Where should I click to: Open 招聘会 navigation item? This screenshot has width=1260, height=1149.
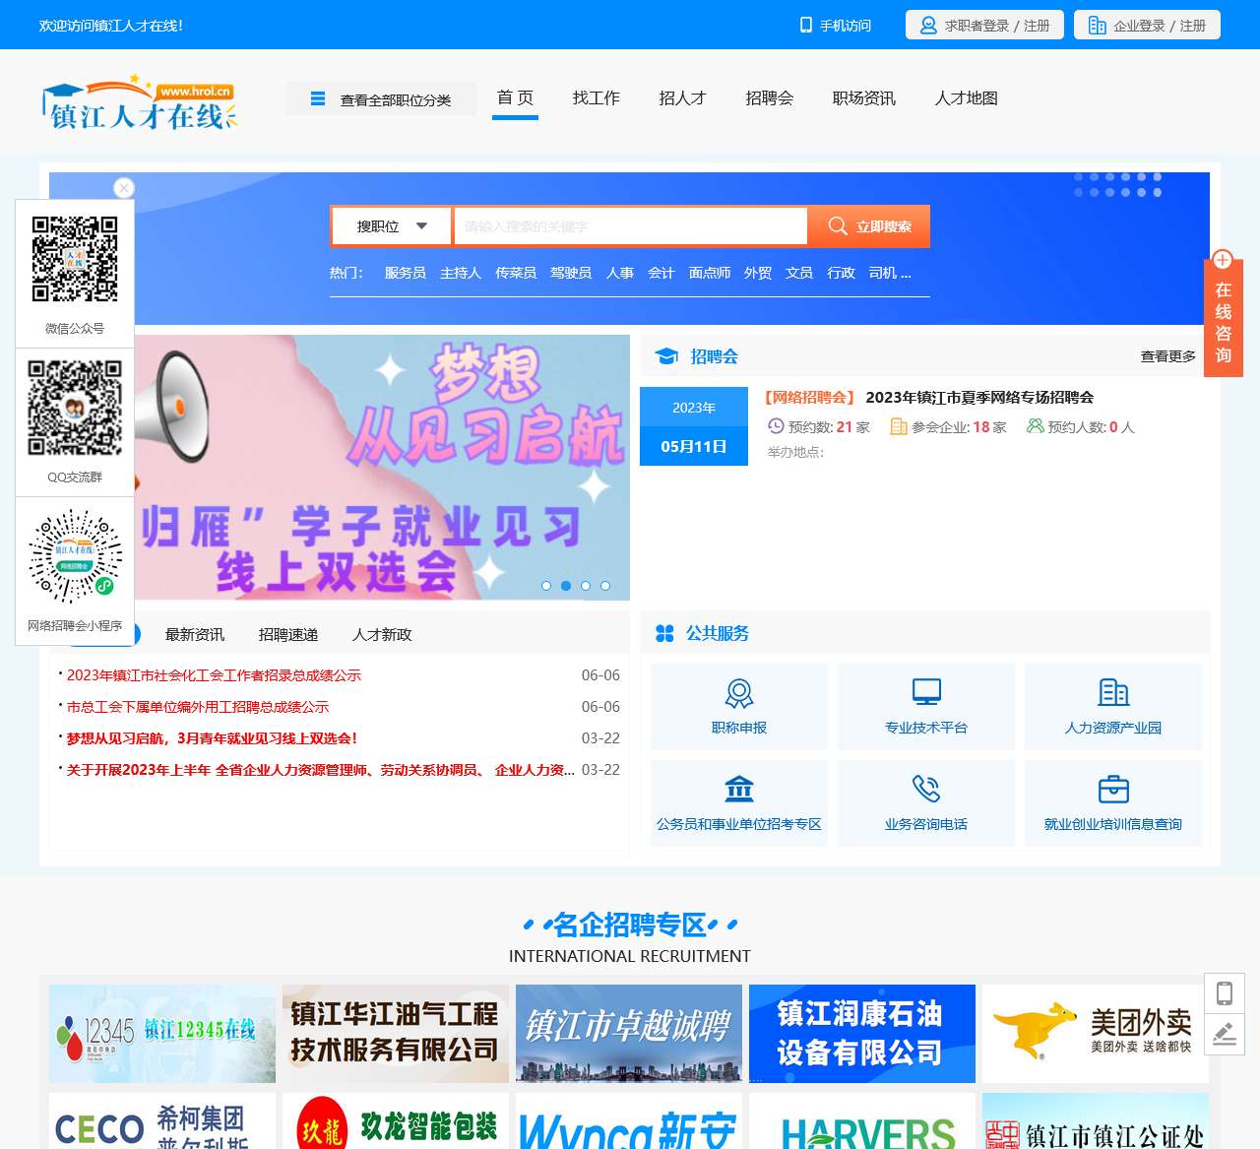click(770, 97)
